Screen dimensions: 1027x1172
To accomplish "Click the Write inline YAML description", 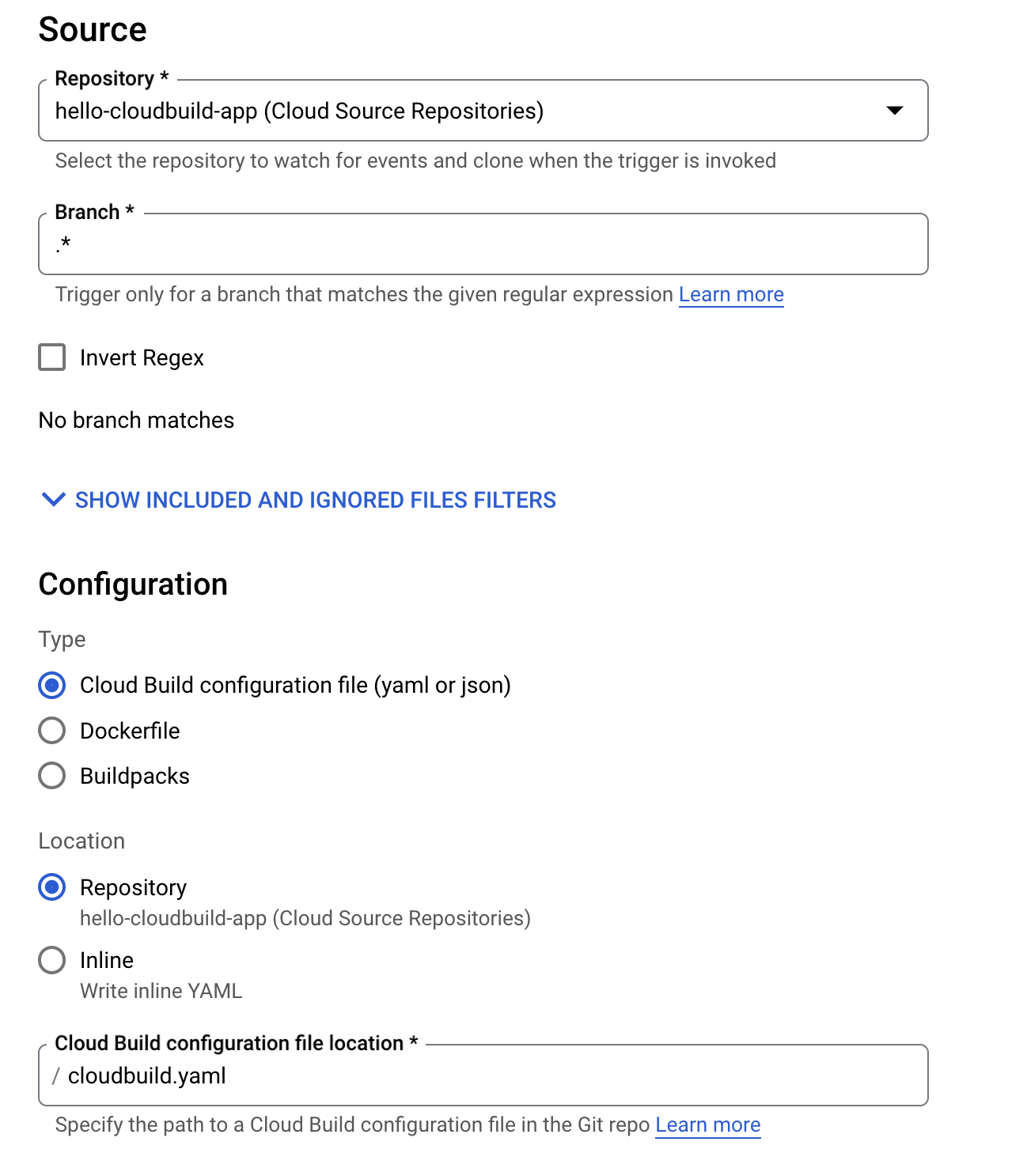I will [x=161, y=991].
